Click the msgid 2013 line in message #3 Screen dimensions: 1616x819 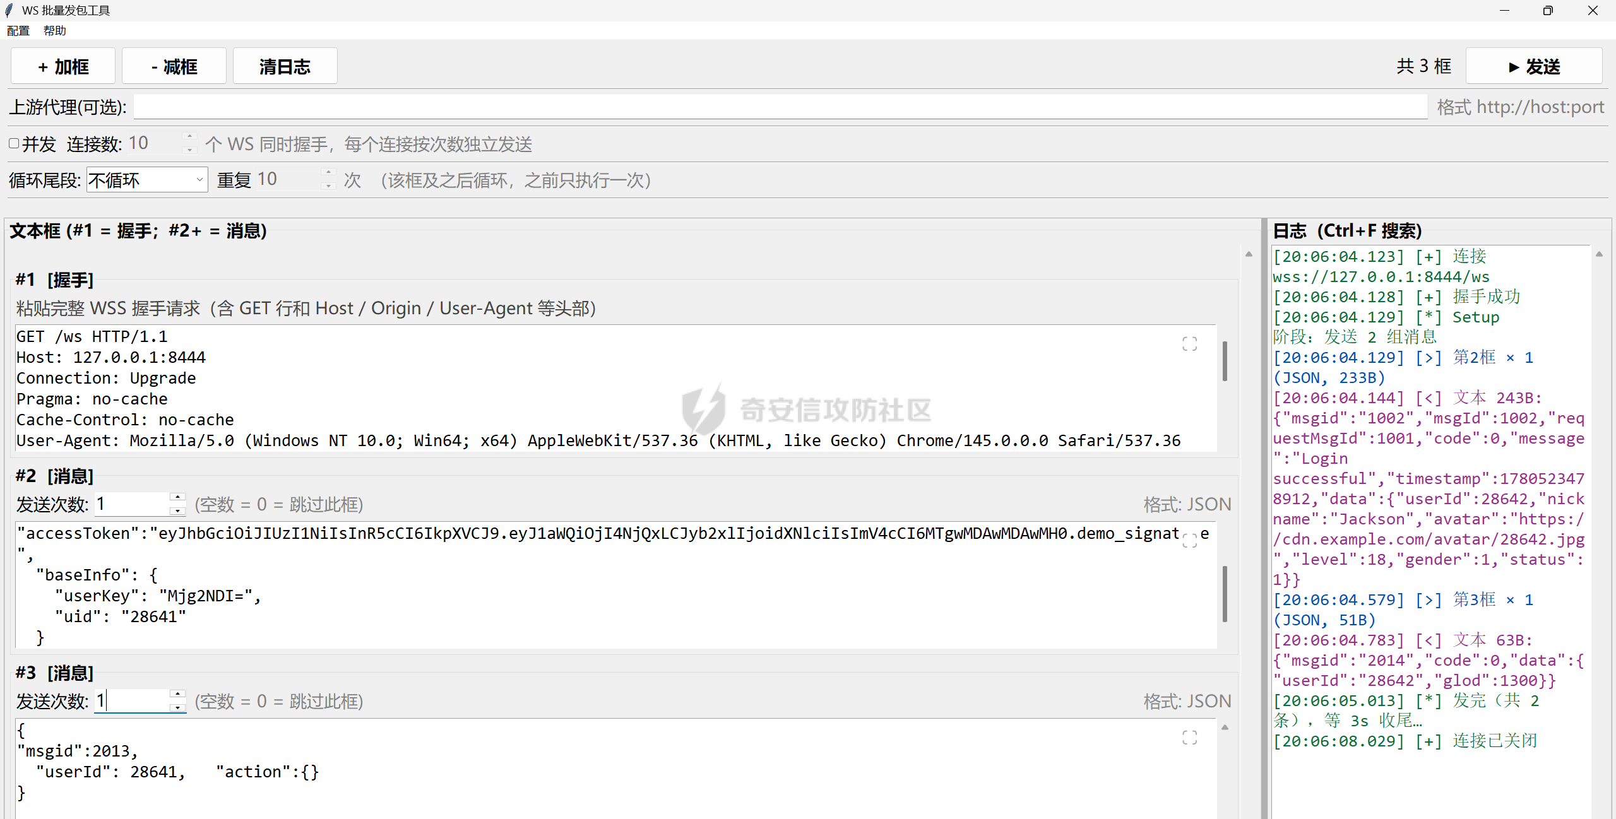[78, 751]
